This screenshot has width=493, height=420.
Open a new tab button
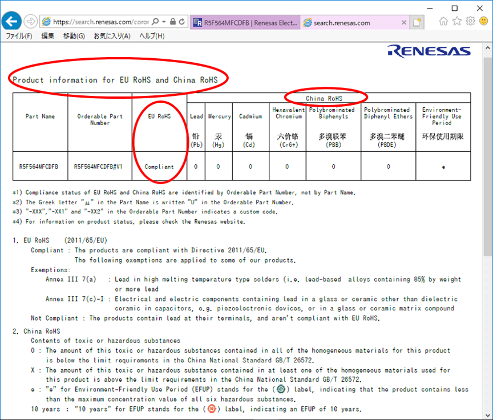pyautogui.click(x=418, y=23)
